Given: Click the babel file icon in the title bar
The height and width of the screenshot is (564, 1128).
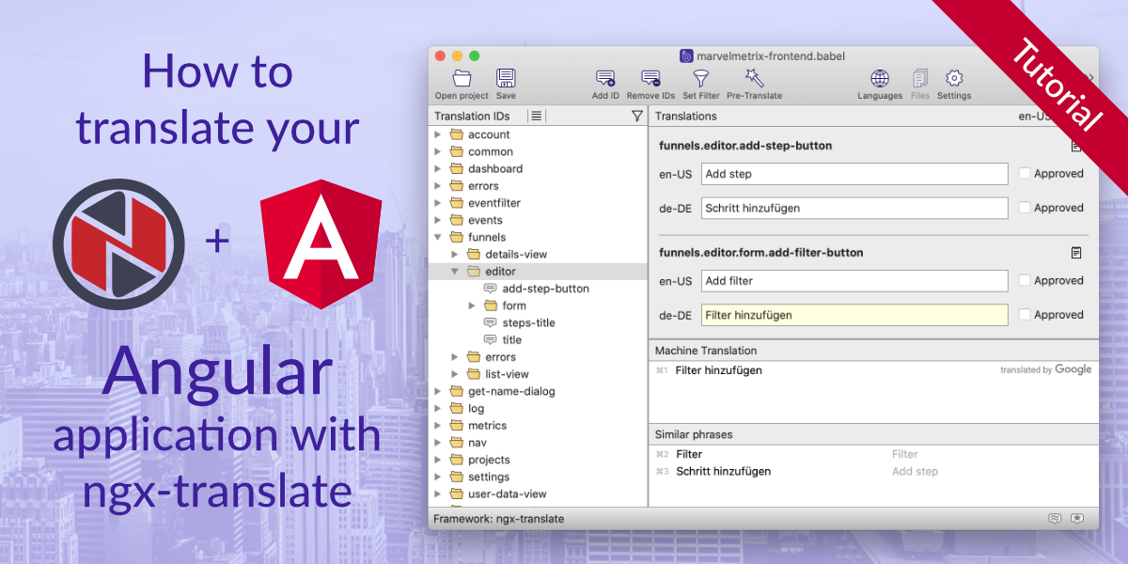Looking at the screenshot, I should [686, 55].
